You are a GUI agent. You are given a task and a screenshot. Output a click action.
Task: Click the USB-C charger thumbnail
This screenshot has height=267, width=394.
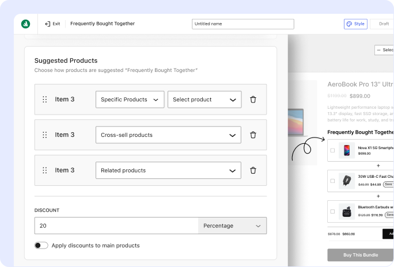(347, 181)
